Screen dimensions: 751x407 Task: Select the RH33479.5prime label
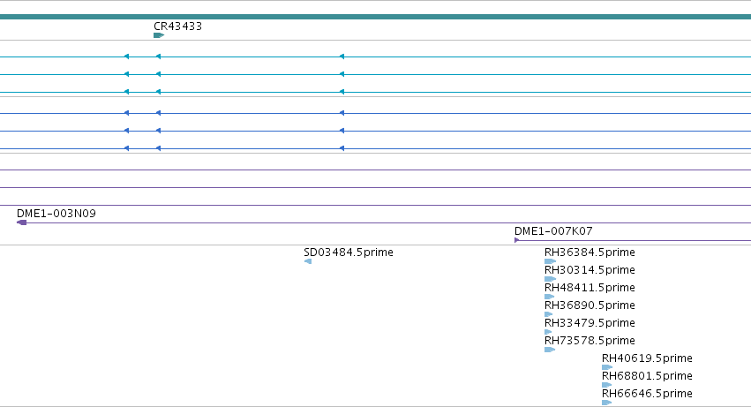click(x=590, y=323)
